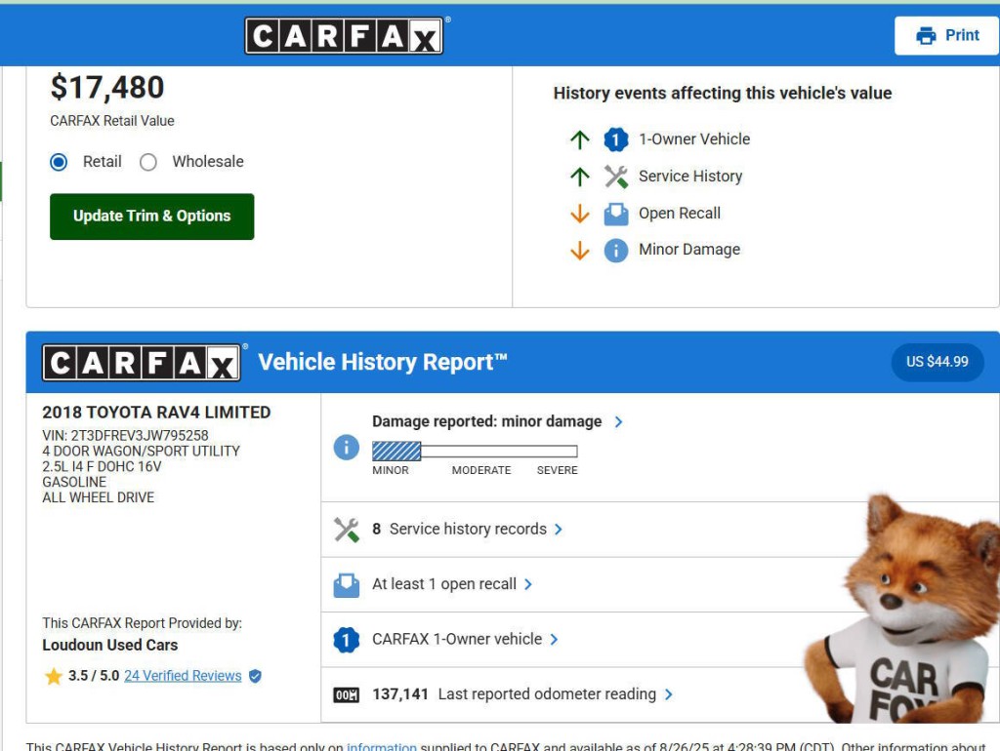Click the 2.5L I4 F DOHC 16V engine text
Screen dimensions: 1000x751
(102, 467)
